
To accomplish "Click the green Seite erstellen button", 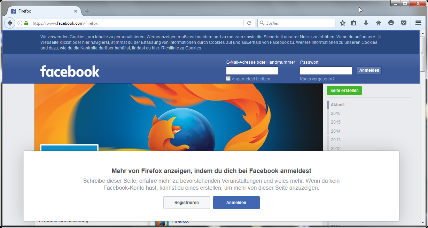I will click(x=344, y=91).
